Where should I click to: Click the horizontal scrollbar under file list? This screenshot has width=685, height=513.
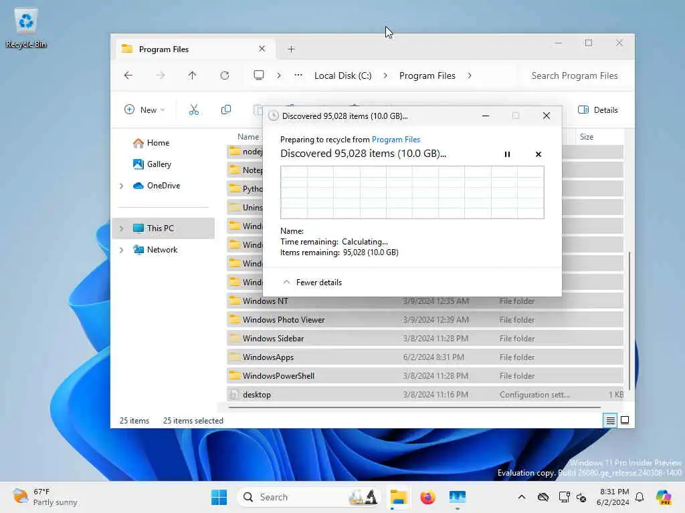(414, 407)
